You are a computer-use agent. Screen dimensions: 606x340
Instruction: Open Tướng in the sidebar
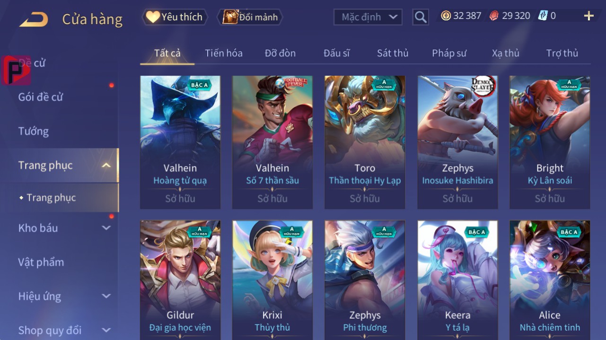point(34,131)
